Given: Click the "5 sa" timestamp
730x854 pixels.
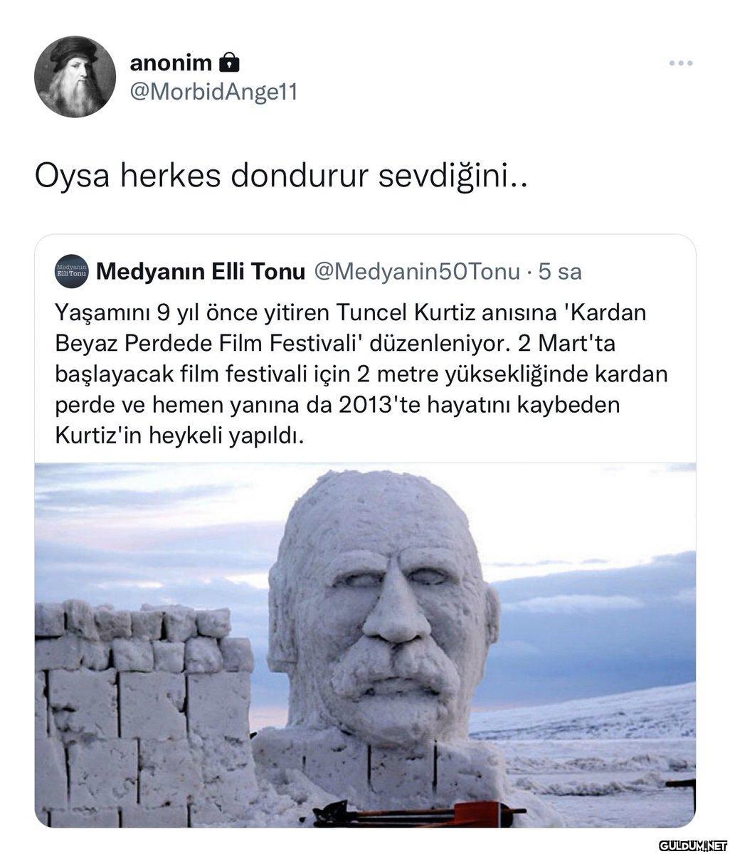Looking at the screenshot, I should [559, 271].
